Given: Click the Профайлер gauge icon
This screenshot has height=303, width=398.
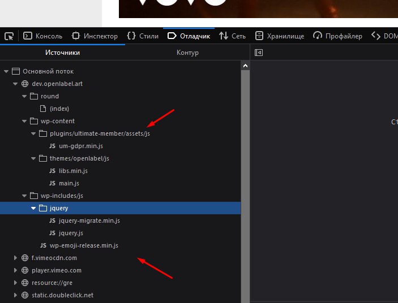Looking at the screenshot, I should coord(317,36).
